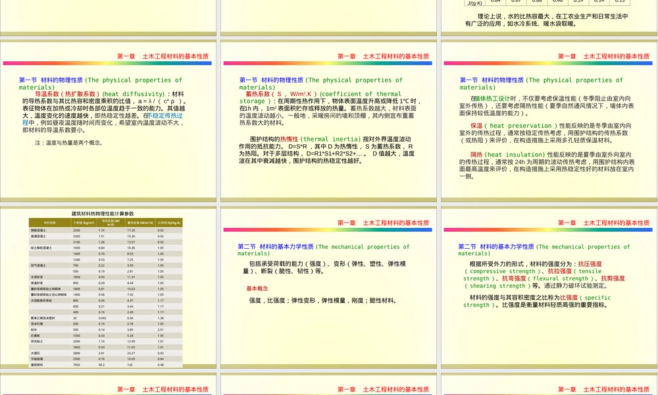The height and width of the screenshot is (395, 658).
Task: Click the green text (thermal inertia)
Action: pyautogui.click(x=331, y=139)
